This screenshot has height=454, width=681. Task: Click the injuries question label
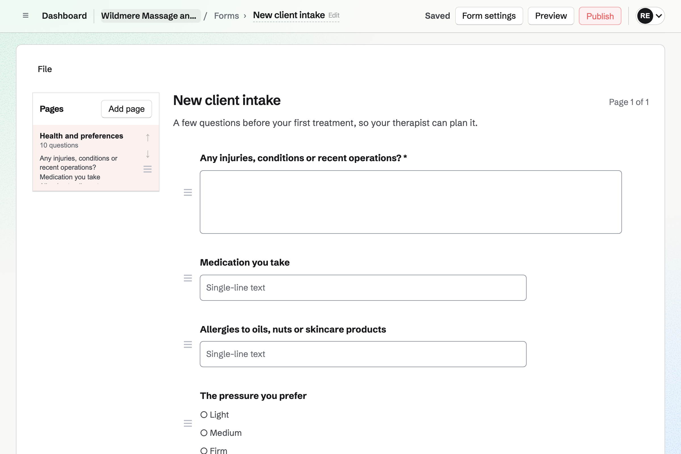[303, 158]
